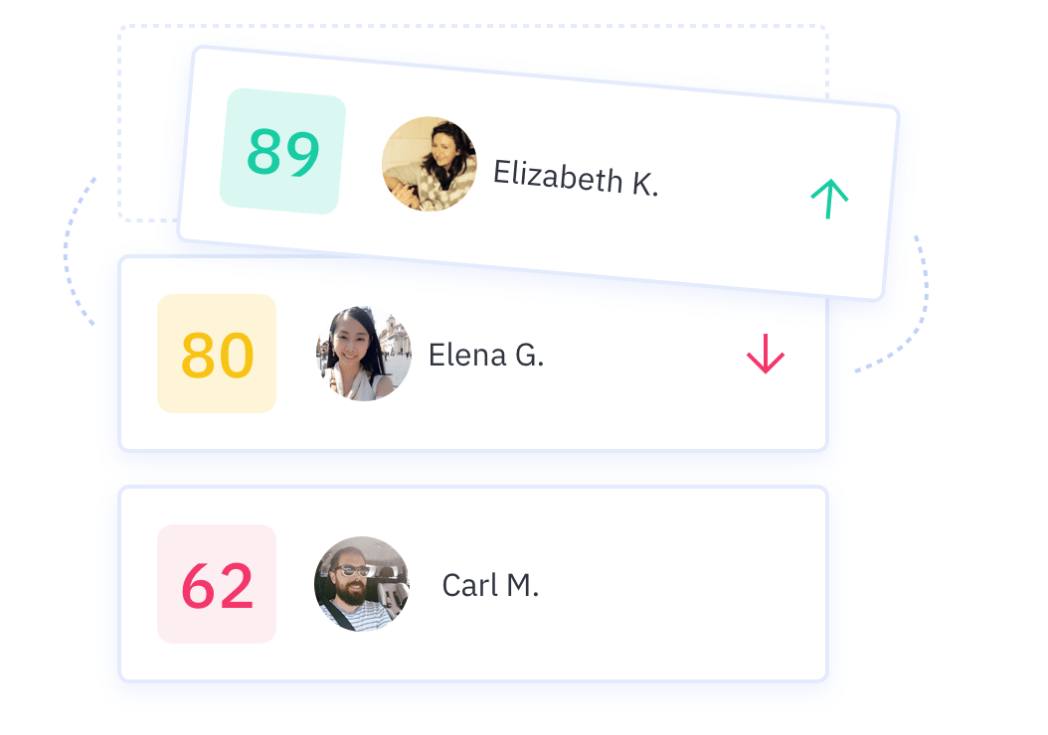Click the gap between Elena and Carl cards
This screenshot has height=735, width=1048.
(472, 469)
